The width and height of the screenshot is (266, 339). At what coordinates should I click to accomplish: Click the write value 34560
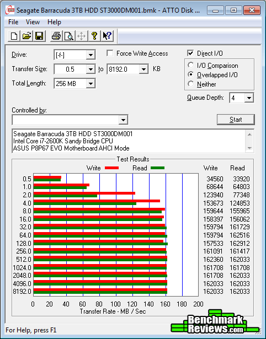pyautogui.click(x=215, y=179)
